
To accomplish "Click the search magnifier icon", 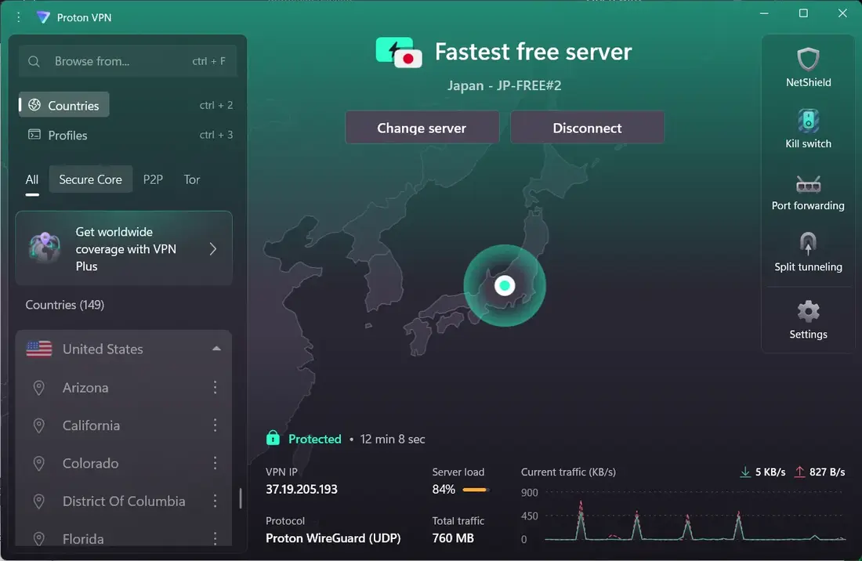I will point(34,61).
